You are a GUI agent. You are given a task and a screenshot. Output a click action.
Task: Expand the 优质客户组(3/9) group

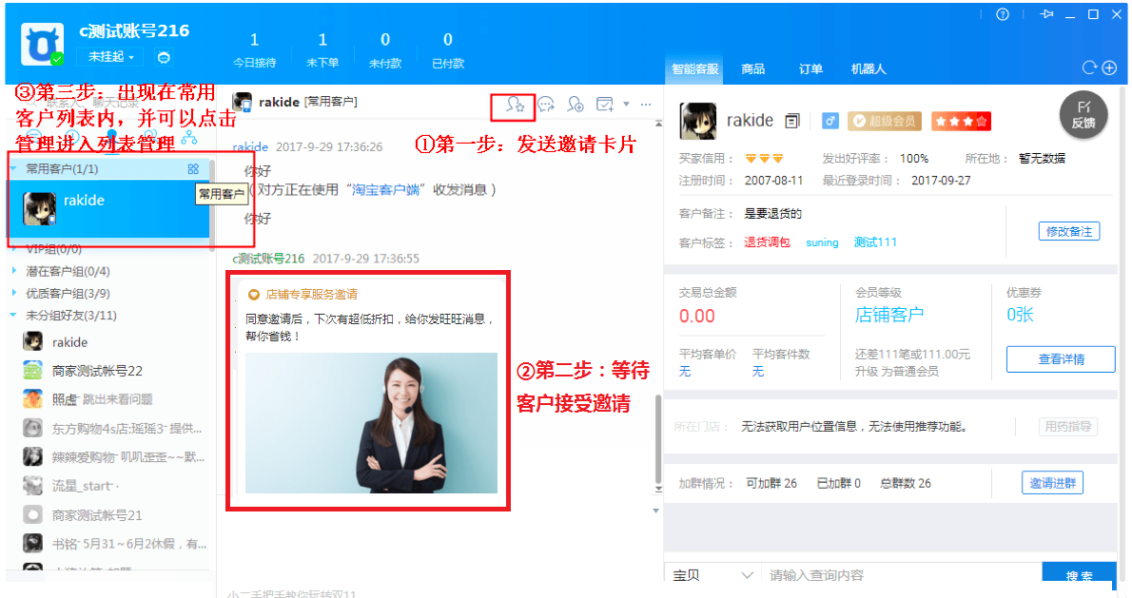tap(13, 293)
